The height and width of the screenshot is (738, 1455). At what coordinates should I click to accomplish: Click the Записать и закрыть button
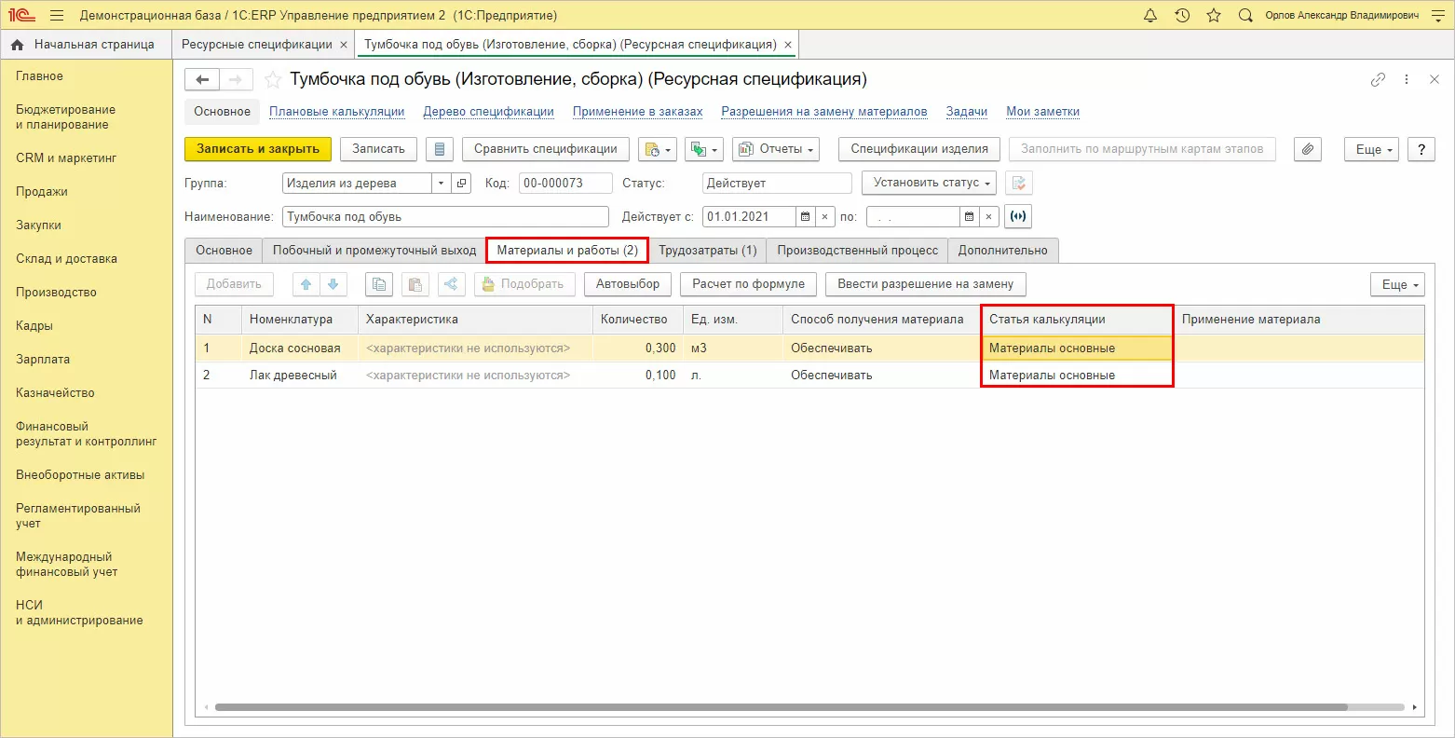pos(258,149)
